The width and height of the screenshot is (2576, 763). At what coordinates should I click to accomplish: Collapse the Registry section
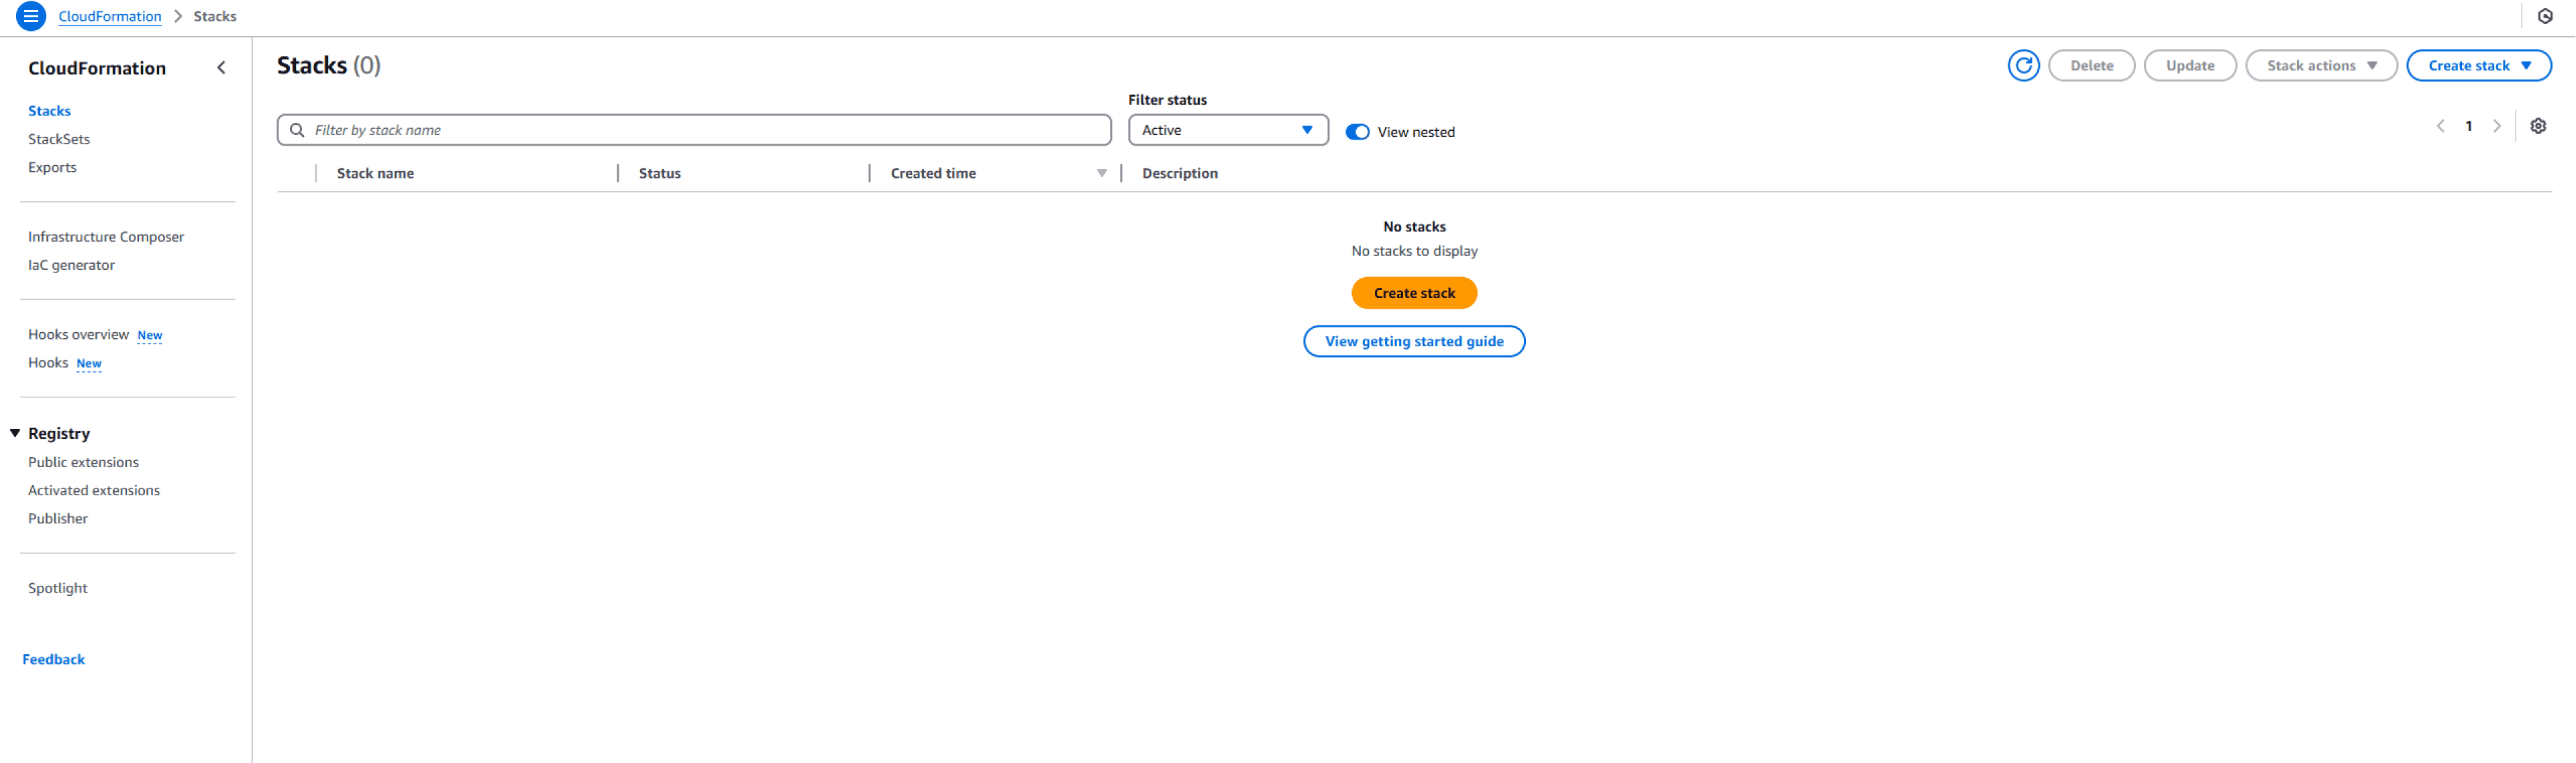(15, 433)
